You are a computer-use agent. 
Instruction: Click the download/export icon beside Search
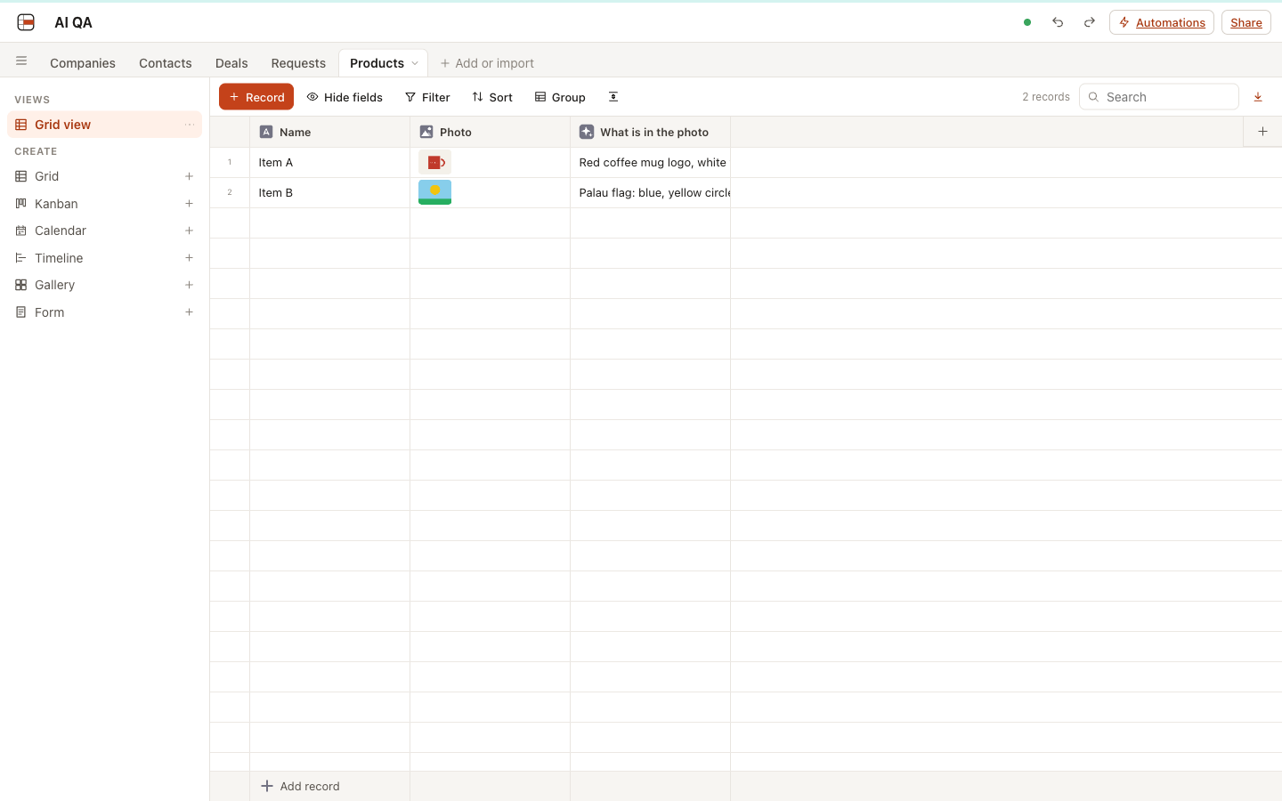pyautogui.click(x=1258, y=97)
